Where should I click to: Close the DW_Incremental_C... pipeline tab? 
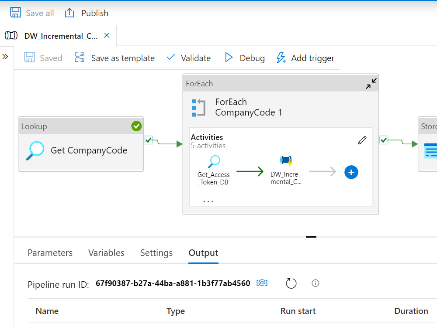(x=107, y=36)
